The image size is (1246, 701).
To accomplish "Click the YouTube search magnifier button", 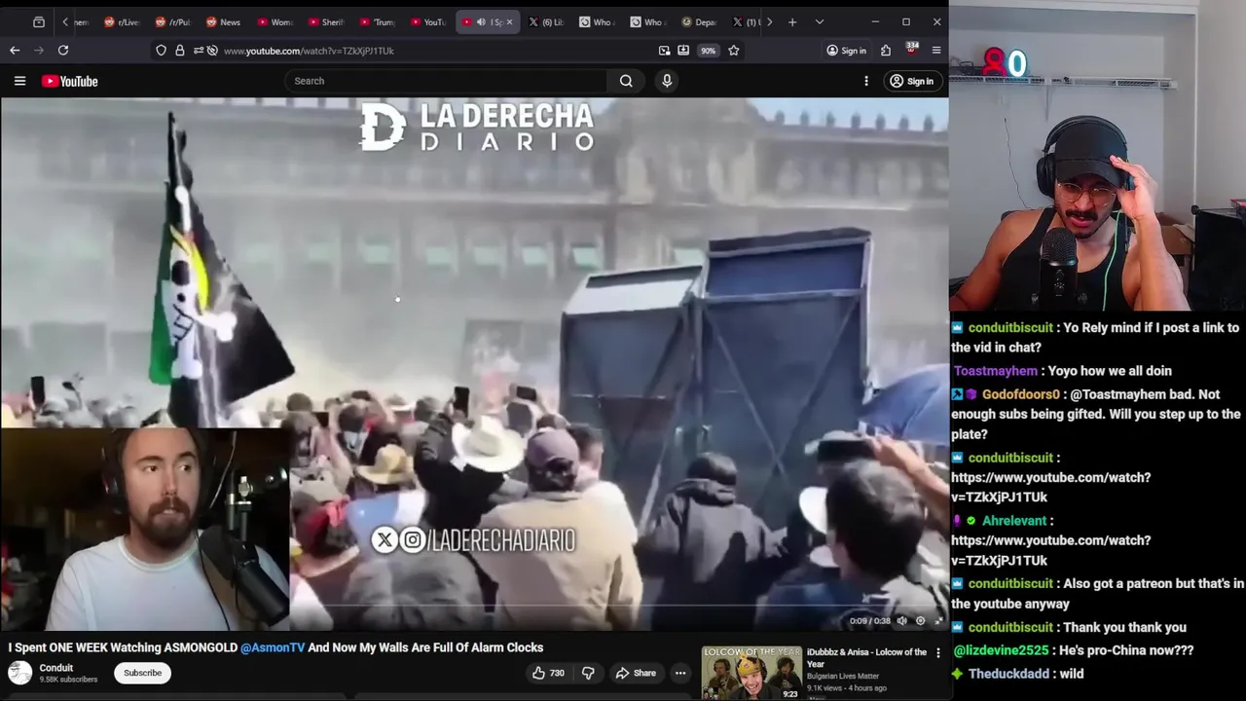I will click(626, 81).
